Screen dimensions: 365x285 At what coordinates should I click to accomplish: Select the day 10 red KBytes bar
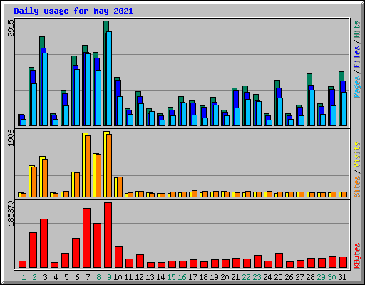pyautogui.click(x=118, y=257)
